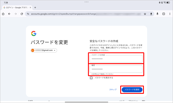Click the forward arrow in toolbar
Screen dimensions: 173x103
[16, 14]
